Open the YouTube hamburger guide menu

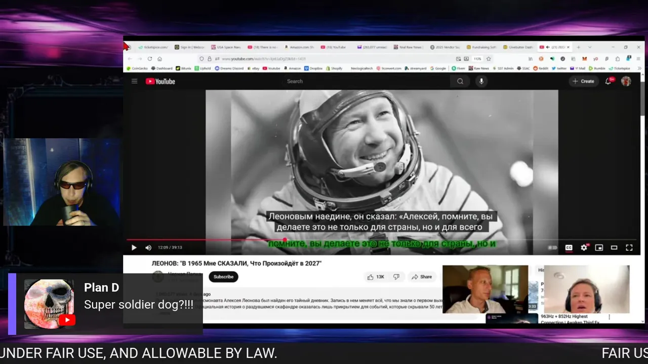pos(134,81)
